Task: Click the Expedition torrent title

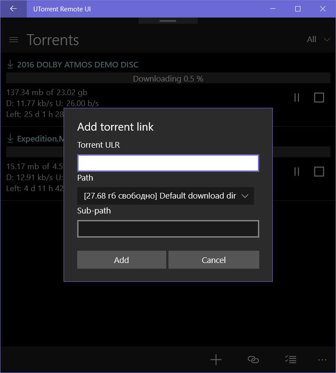Action: tap(40, 139)
